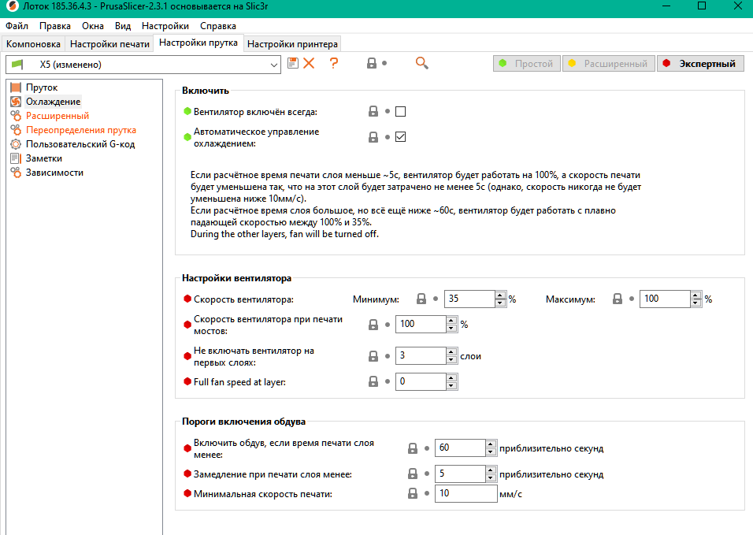This screenshot has height=535, width=753.
Task: Open the Файл menu
Action: pyautogui.click(x=17, y=26)
